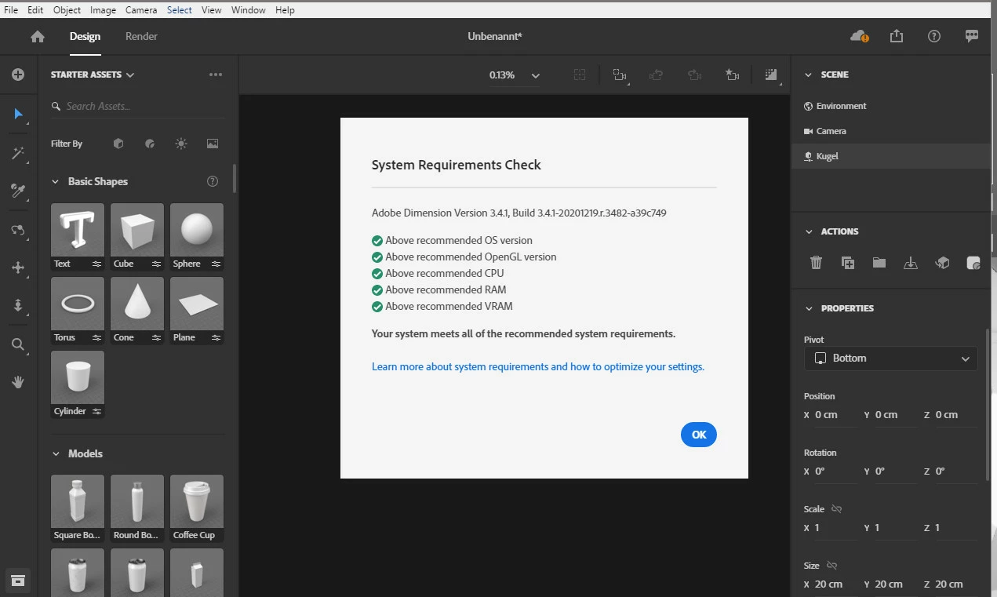
Task: Filter assets by images icon
Action: pyautogui.click(x=213, y=144)
